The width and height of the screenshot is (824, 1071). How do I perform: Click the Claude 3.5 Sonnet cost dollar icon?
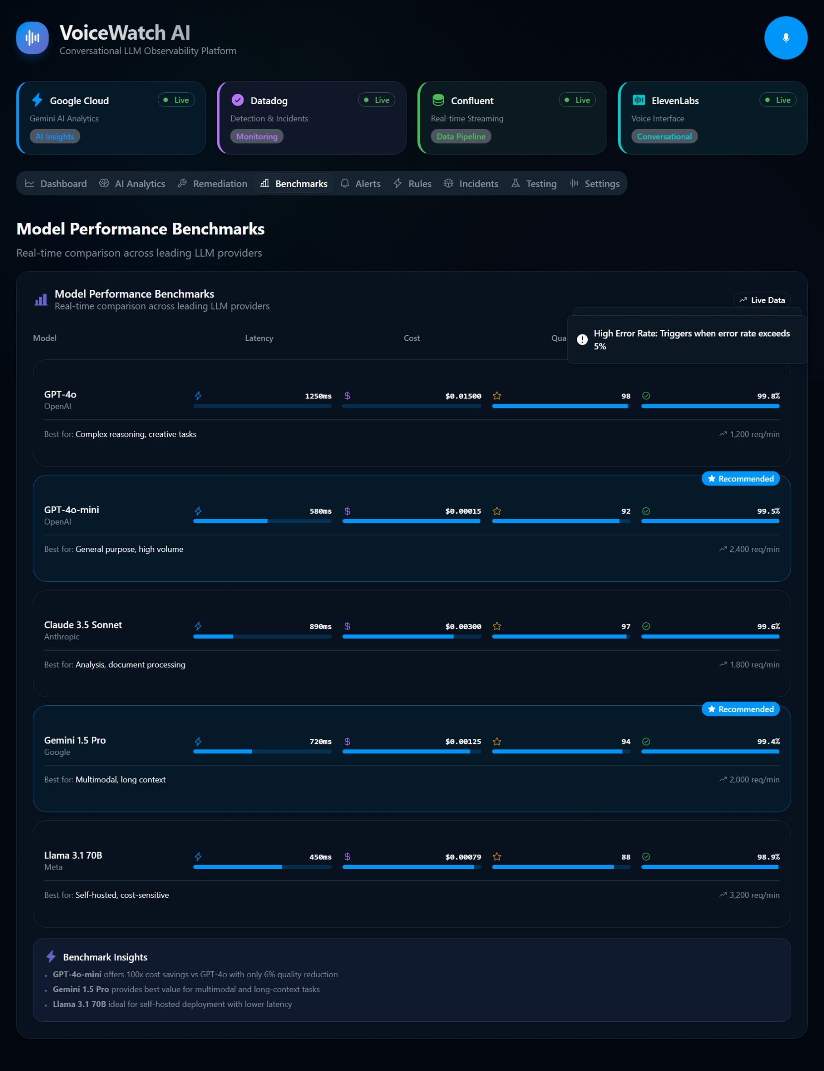point(347,626)
